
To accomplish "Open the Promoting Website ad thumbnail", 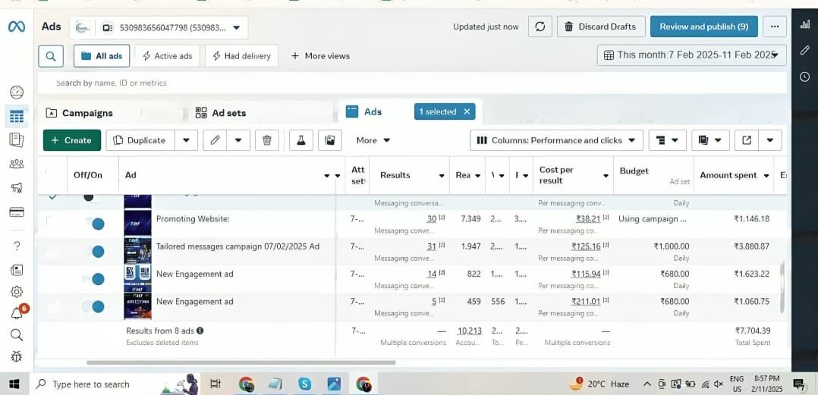I will 138,222.
